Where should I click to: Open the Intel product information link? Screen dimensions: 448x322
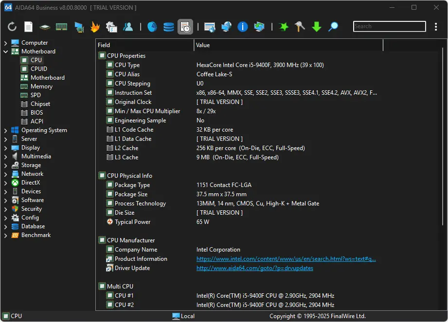(286, 259)
